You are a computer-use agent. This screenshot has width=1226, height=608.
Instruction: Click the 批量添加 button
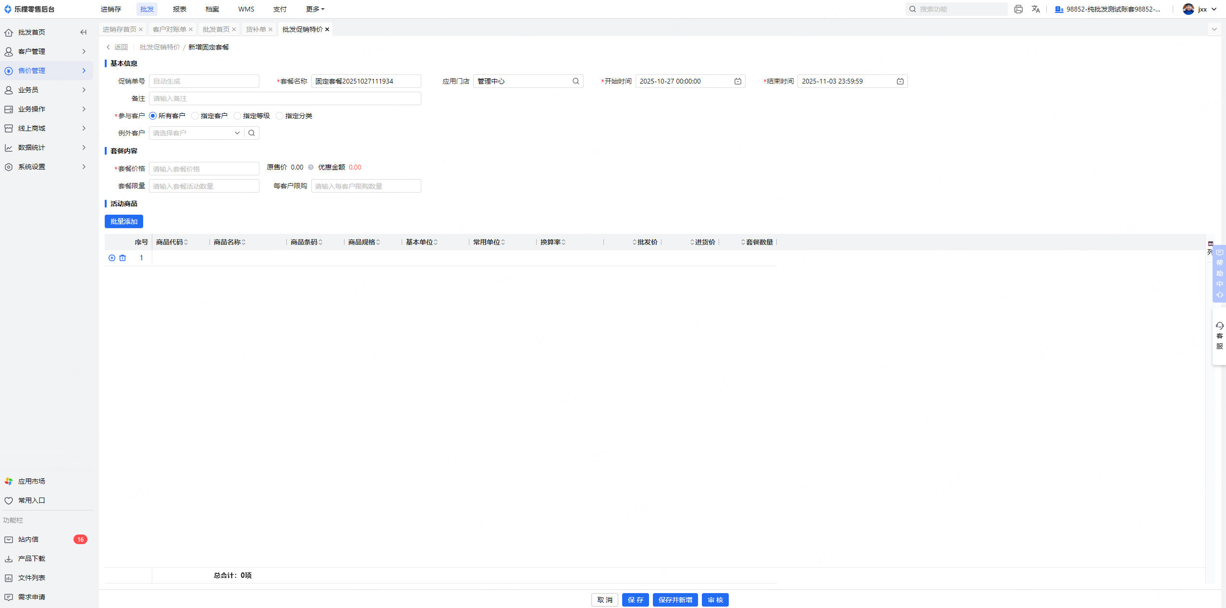[x=124, y=221]
